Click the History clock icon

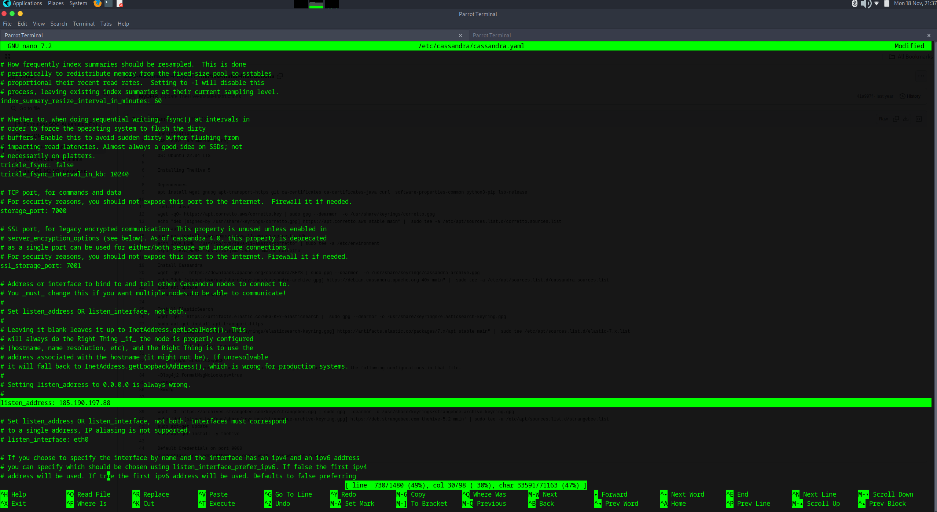pos(902,96)
